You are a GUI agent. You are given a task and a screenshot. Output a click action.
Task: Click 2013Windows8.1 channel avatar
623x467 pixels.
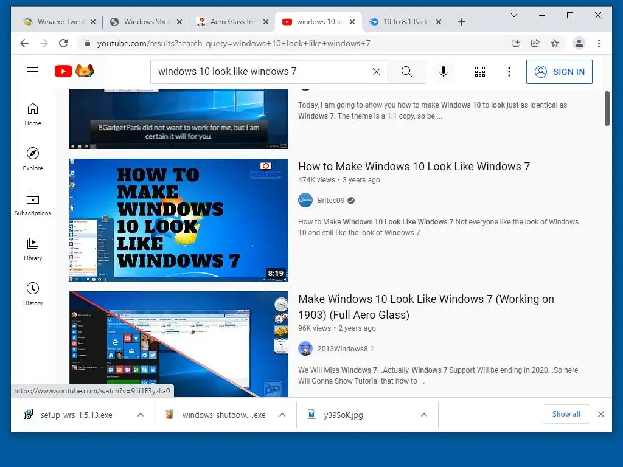[x=305, y=348]
